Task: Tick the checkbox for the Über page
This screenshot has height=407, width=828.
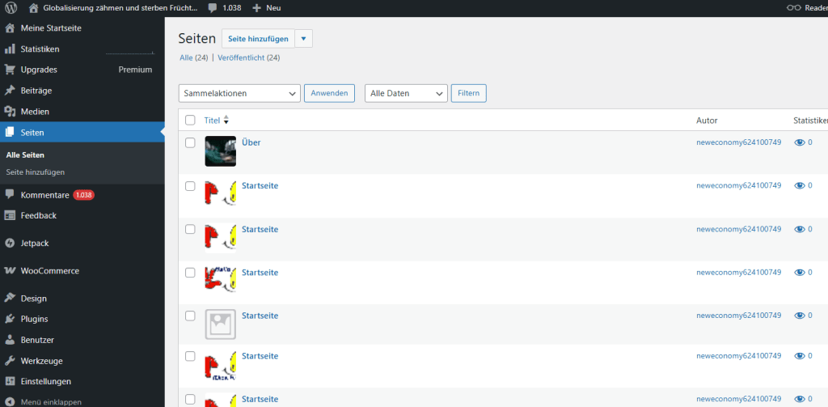Action: (x=190, y=142)
